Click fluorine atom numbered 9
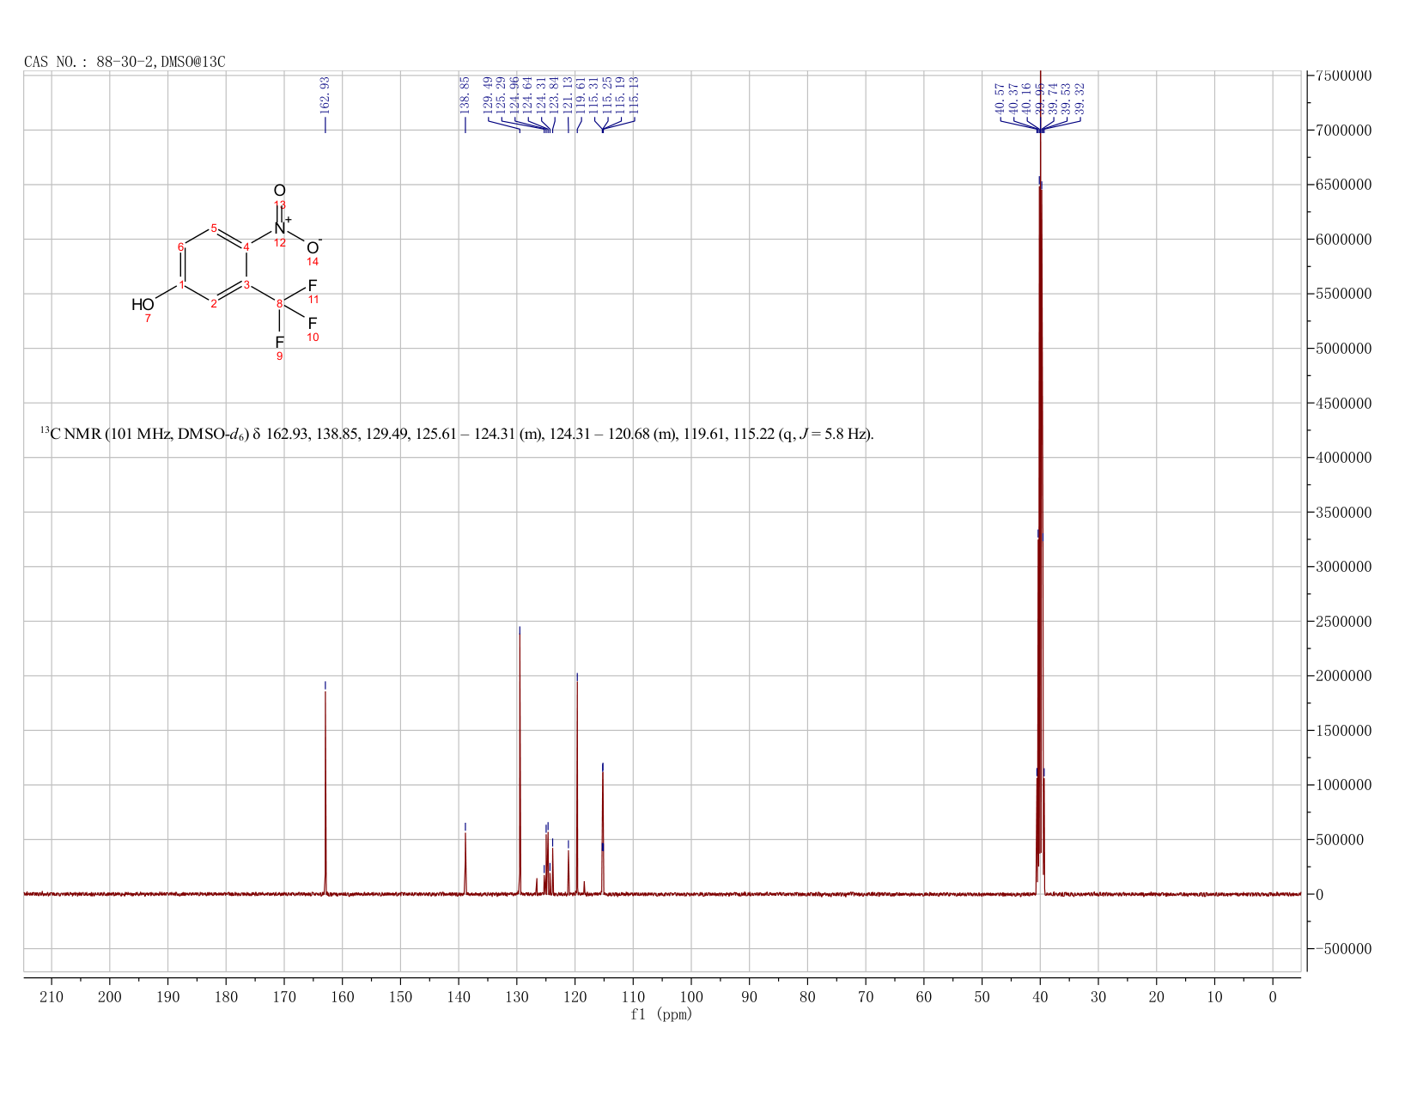 (x=279, y=342)
